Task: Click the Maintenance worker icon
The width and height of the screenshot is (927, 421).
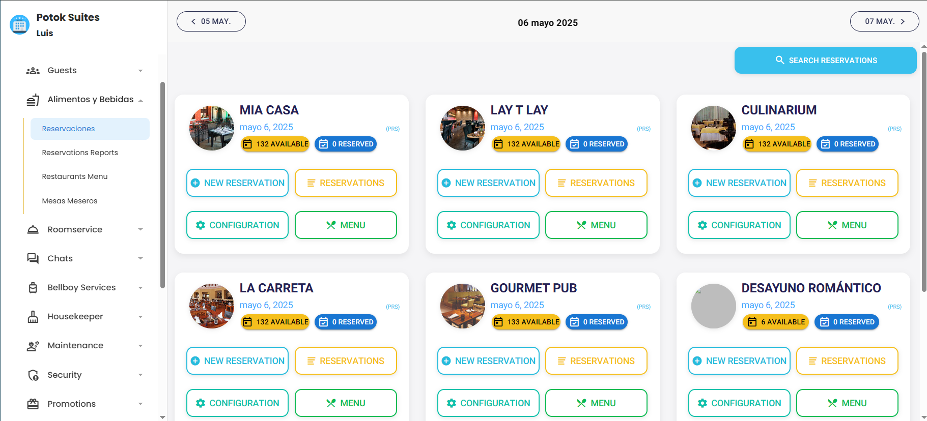Action: (33, 346)
